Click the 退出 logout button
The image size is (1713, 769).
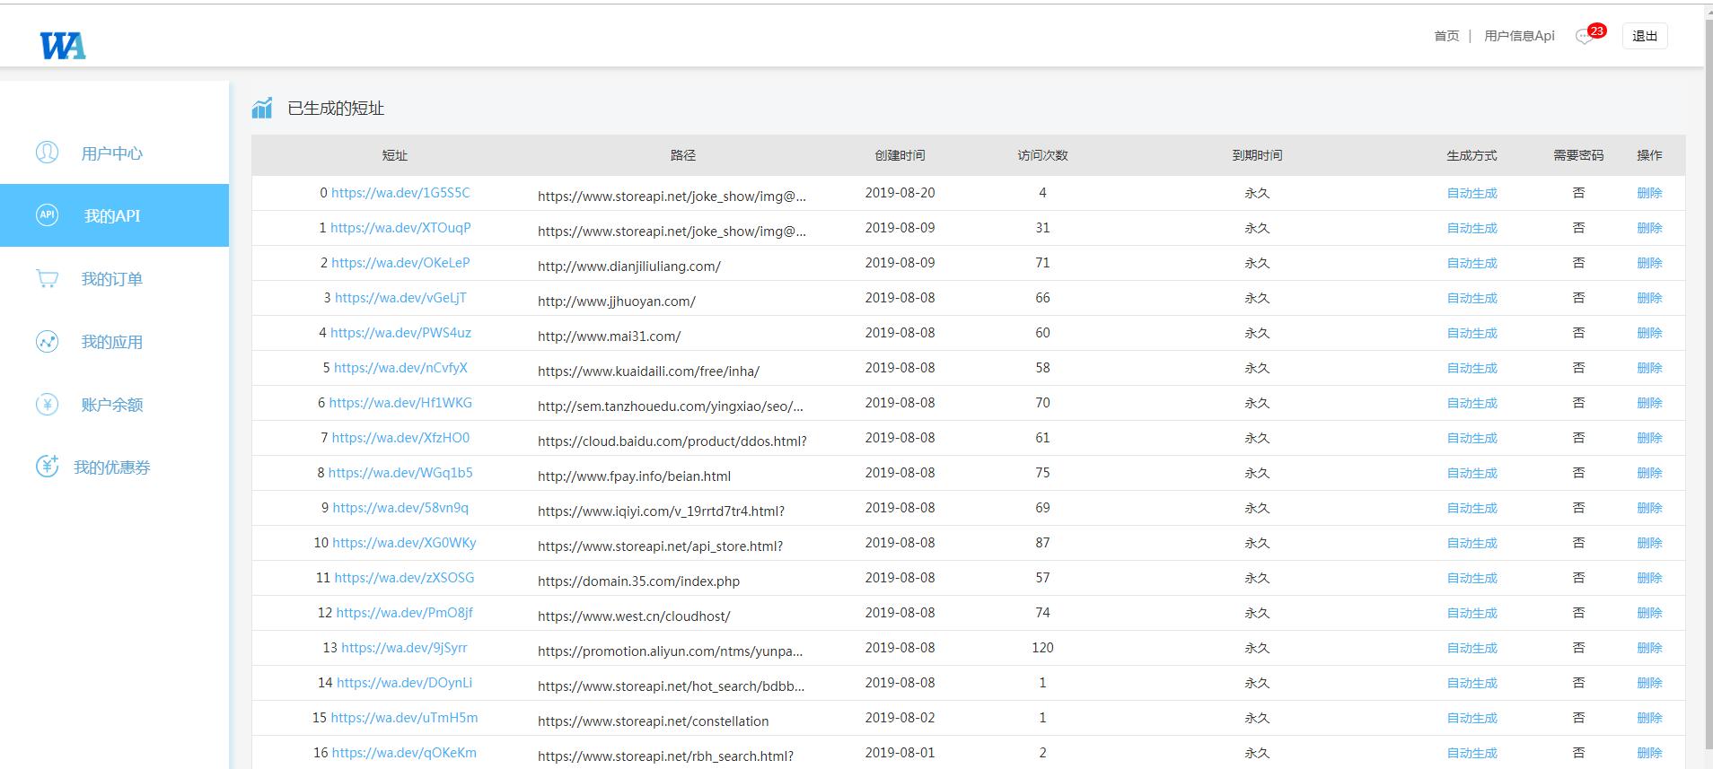pyautogui.click(x=1644, y=36)
